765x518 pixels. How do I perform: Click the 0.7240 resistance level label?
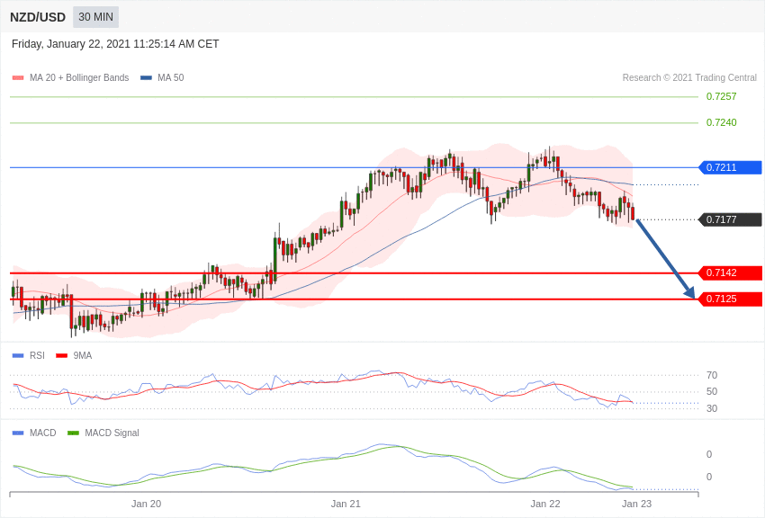pos(721,122)
